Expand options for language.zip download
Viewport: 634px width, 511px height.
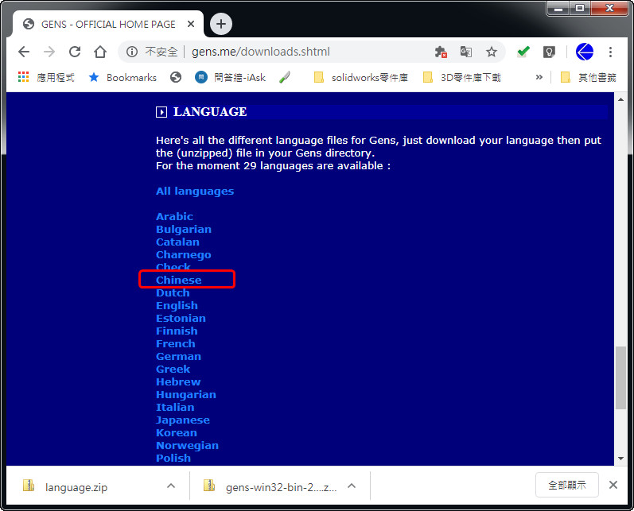tap(171, 486)
